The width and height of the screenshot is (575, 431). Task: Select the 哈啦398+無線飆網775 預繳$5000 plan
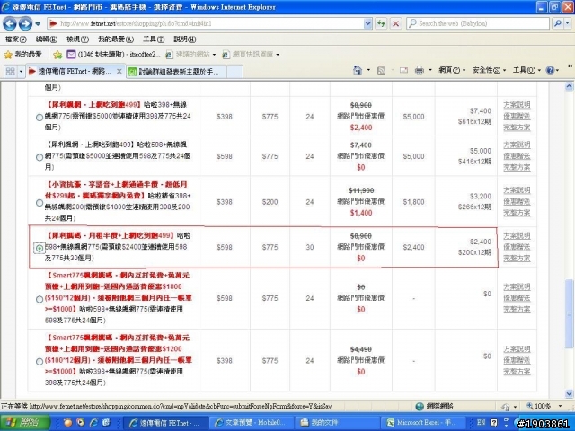pos(40,118)
